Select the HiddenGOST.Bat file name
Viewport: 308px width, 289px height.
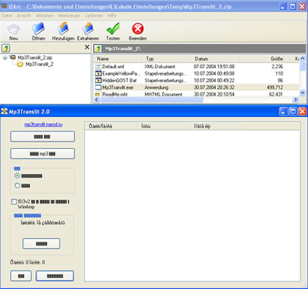click(x=119, y=80)
